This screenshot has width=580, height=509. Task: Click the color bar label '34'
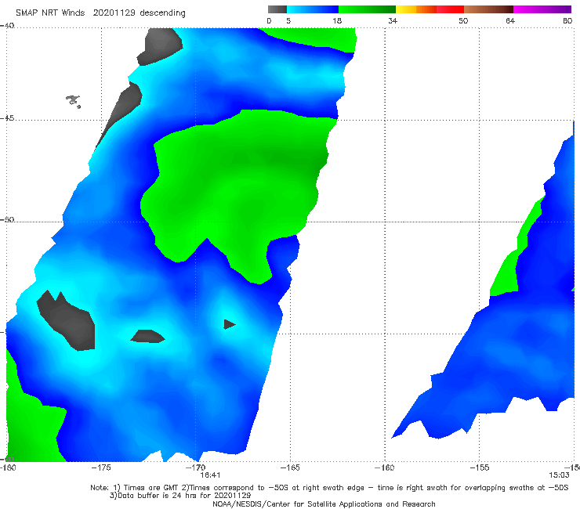tap(393, 20)
